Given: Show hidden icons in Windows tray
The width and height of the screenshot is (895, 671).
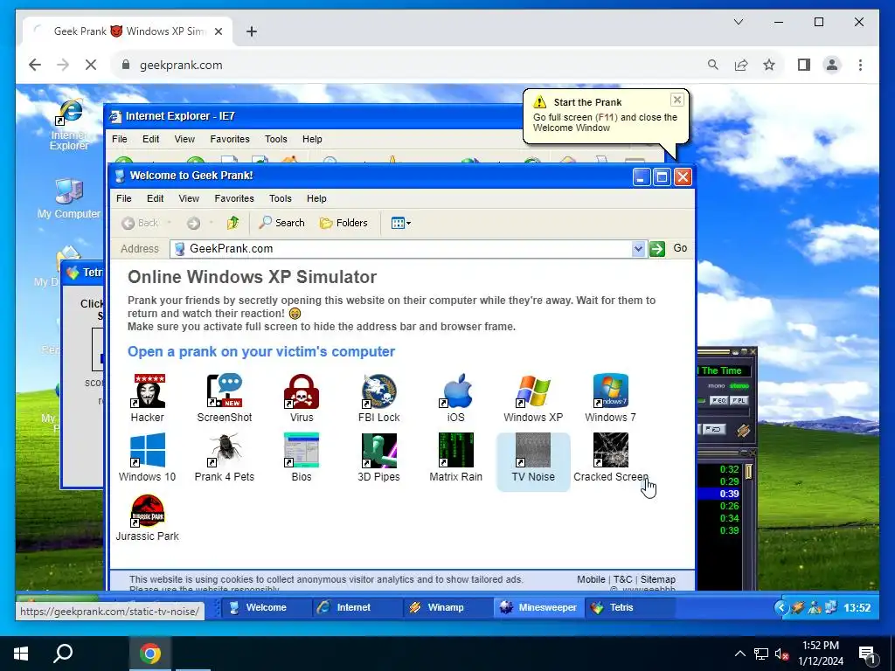Looking at the screenshot, I should (x=739, y=654).
